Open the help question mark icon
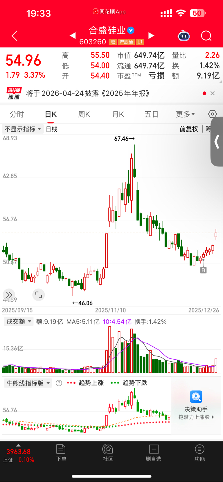Screen dimensions: 223x482 [59, 383]
